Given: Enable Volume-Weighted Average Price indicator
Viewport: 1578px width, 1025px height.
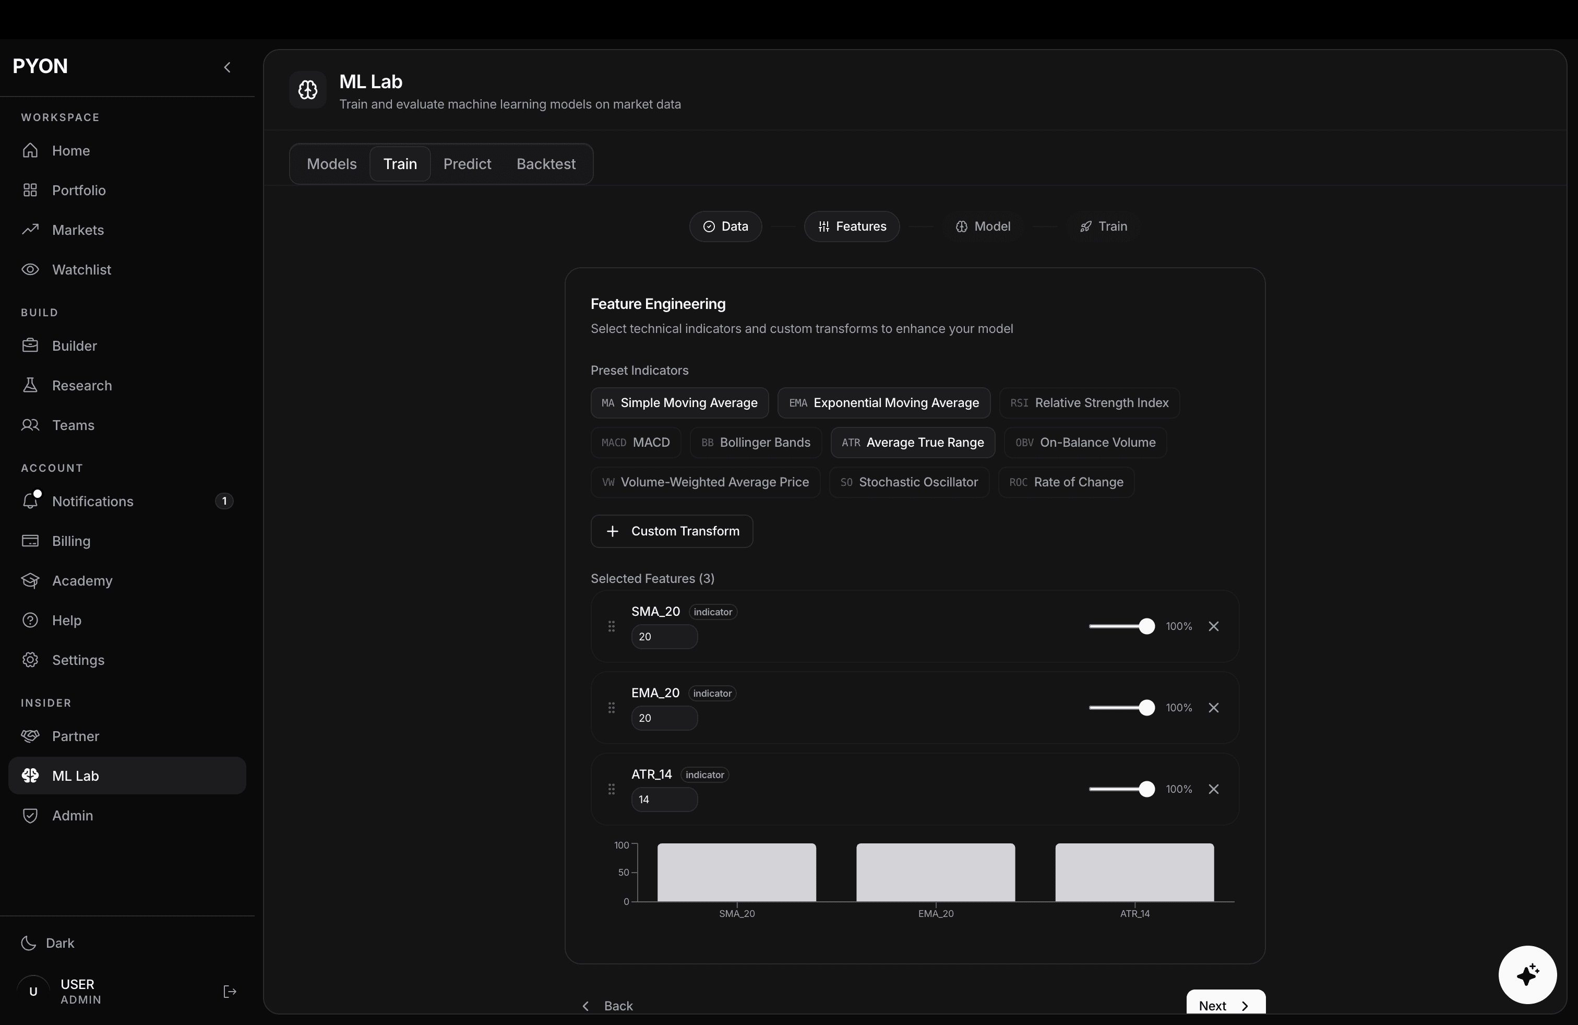Looking at the screenshot, I should [x=705, y=482].
